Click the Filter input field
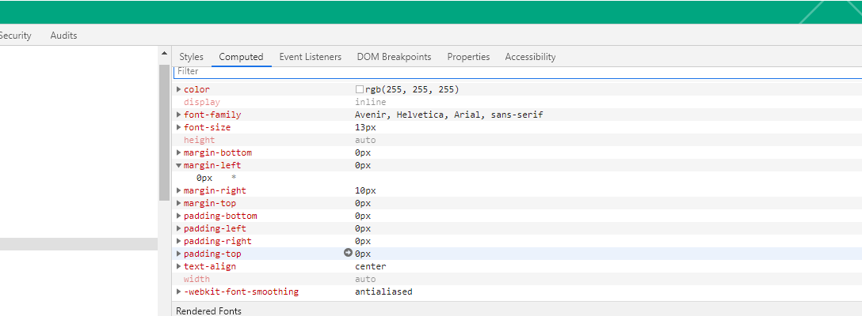The height and width of the screenshot is (316, 862). click(x=517, y=72)
